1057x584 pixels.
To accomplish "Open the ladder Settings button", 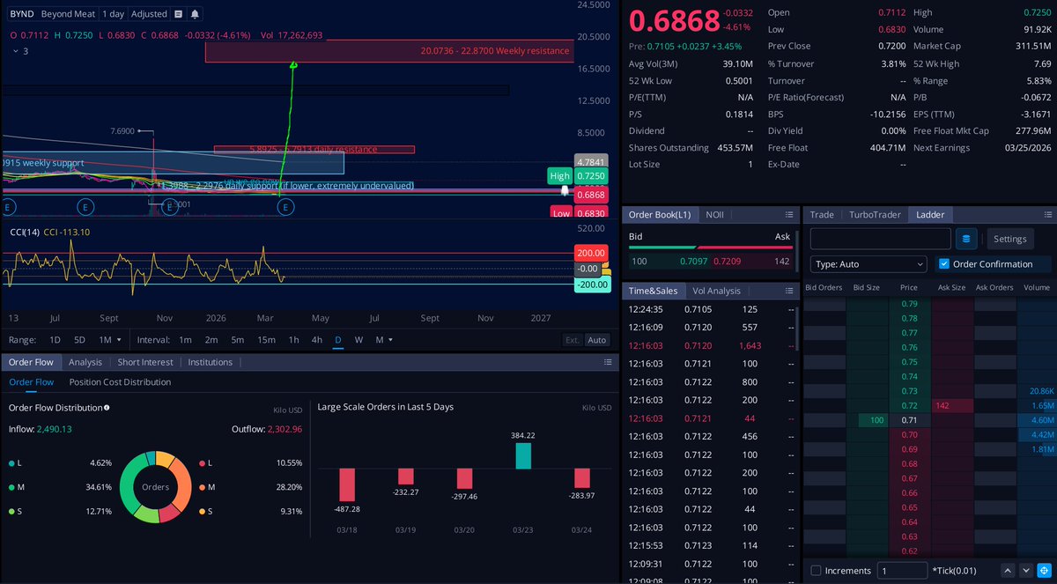I will 1009,239.
